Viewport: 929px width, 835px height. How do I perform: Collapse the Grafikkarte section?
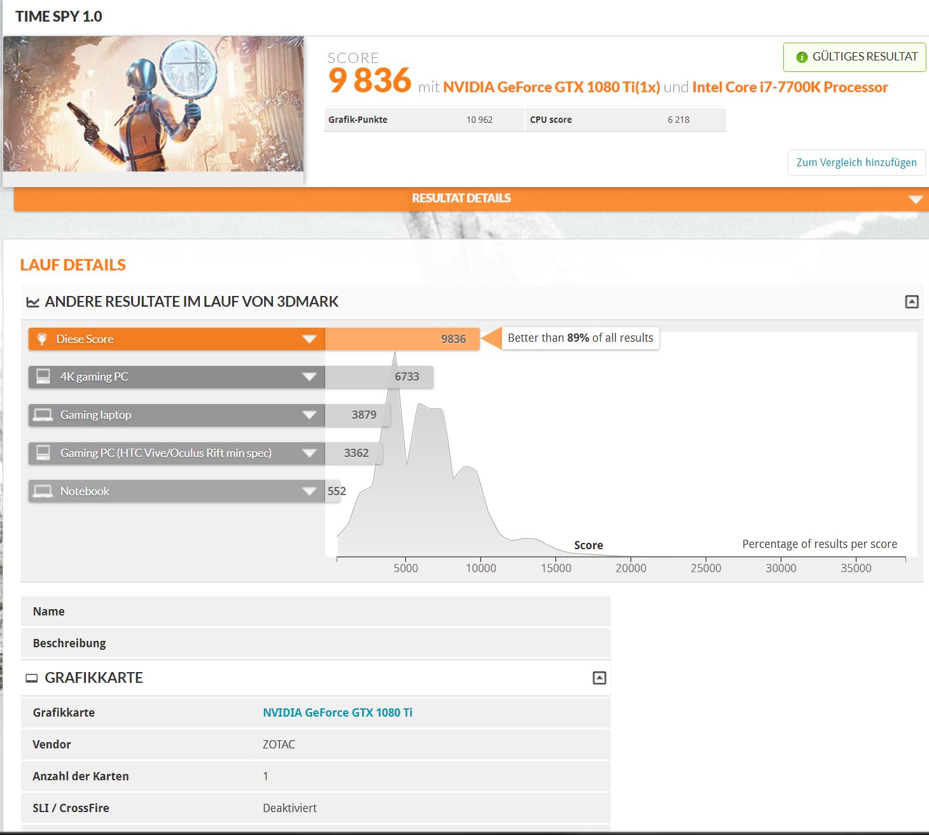pos(599,678)
